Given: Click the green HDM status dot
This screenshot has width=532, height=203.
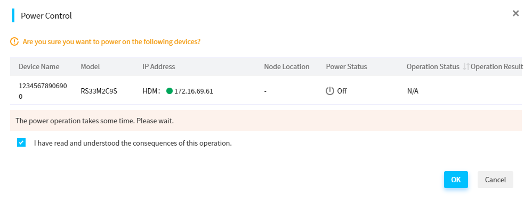Looking at the screenshot, I should click(170, 91).
